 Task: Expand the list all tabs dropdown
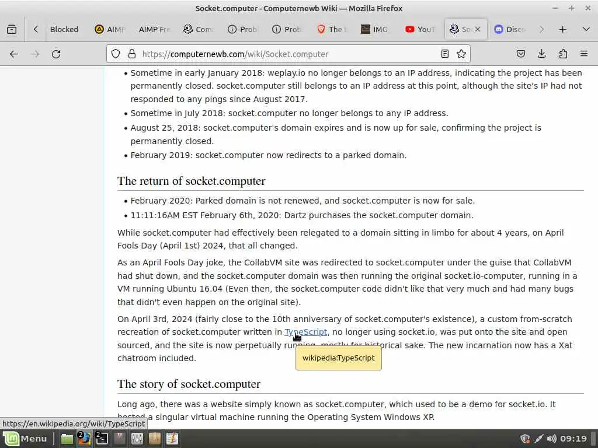(x=586, y=29)
